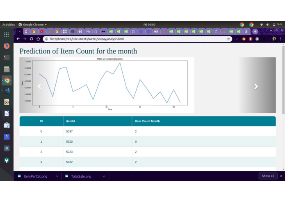Open Visual Studio Code from the dock
The image size is (285, 202).
(7, 91)
